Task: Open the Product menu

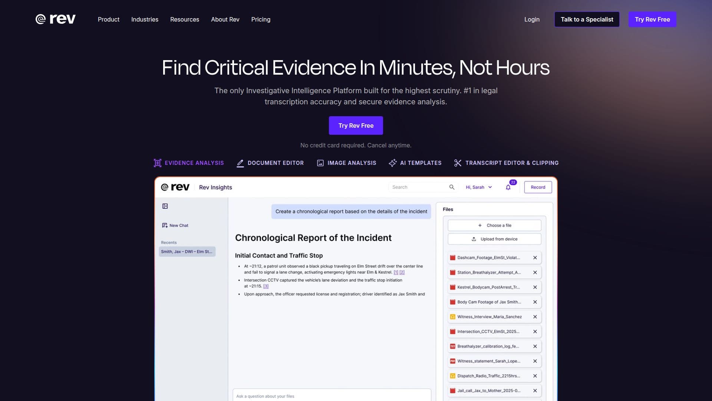Action: tap(109, 19)
